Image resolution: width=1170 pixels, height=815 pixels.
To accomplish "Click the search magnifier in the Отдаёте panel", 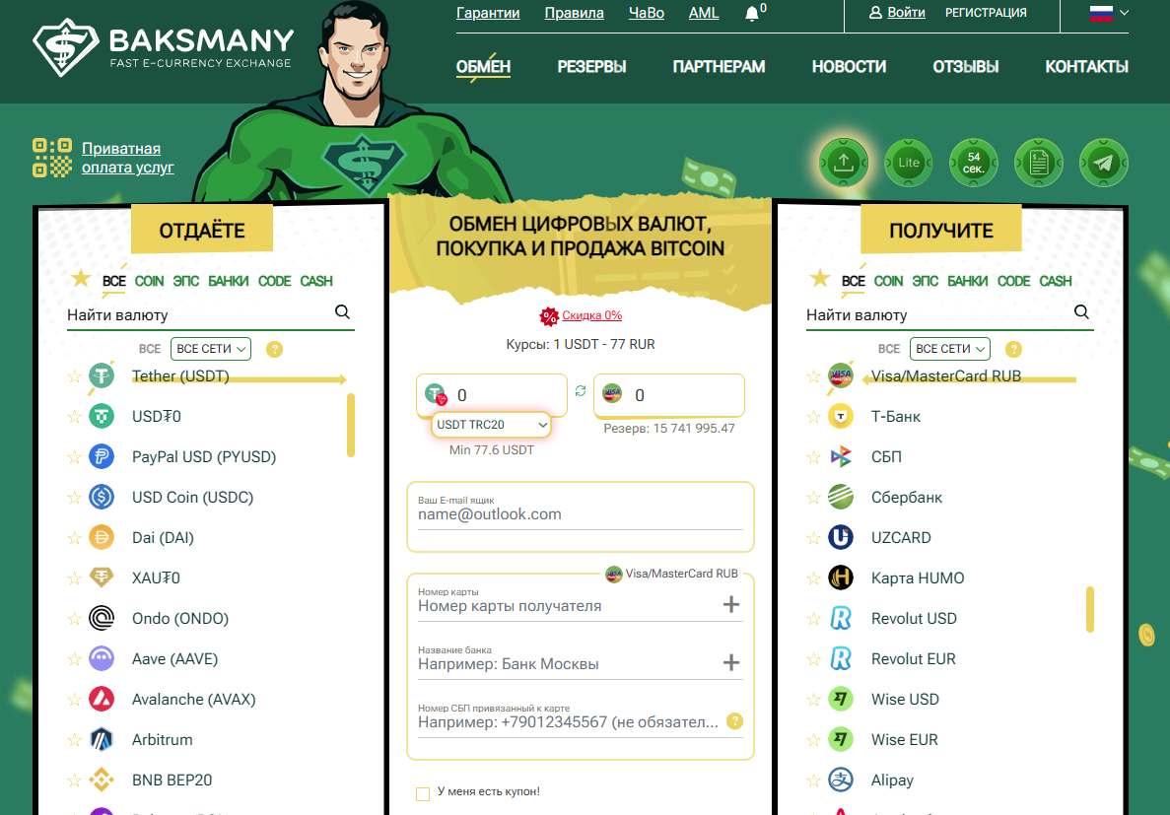I will 342,312.
